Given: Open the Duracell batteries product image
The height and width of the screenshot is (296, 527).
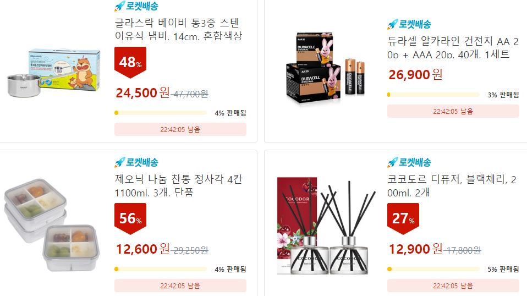Looking at the screenshot, I should coord(325,67).
